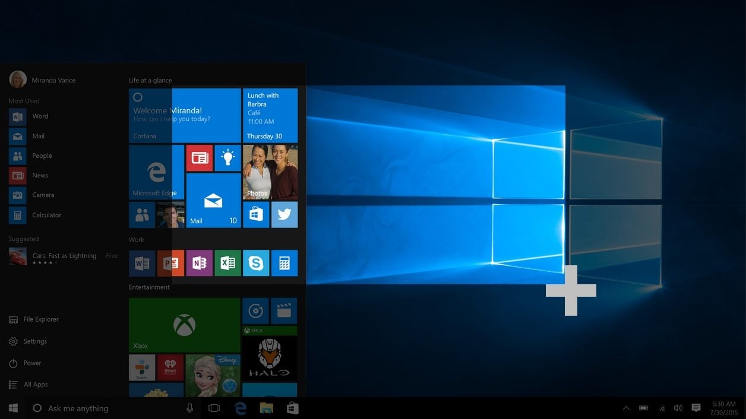Open the Photos tile
This screenshot has width=746, height=419.
point(270,172)
